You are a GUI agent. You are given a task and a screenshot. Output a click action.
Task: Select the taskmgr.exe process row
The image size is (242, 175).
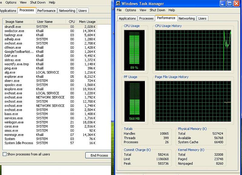pos(13,35)
